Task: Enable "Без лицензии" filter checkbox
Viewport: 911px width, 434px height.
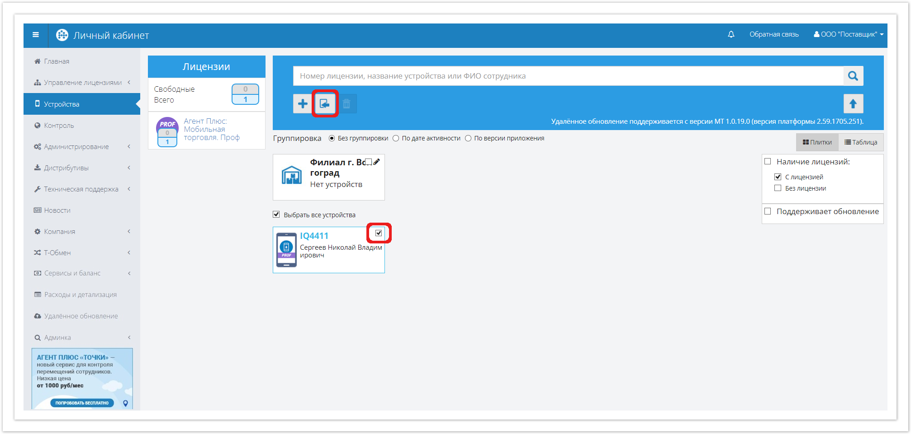Action: coord(778,188)
